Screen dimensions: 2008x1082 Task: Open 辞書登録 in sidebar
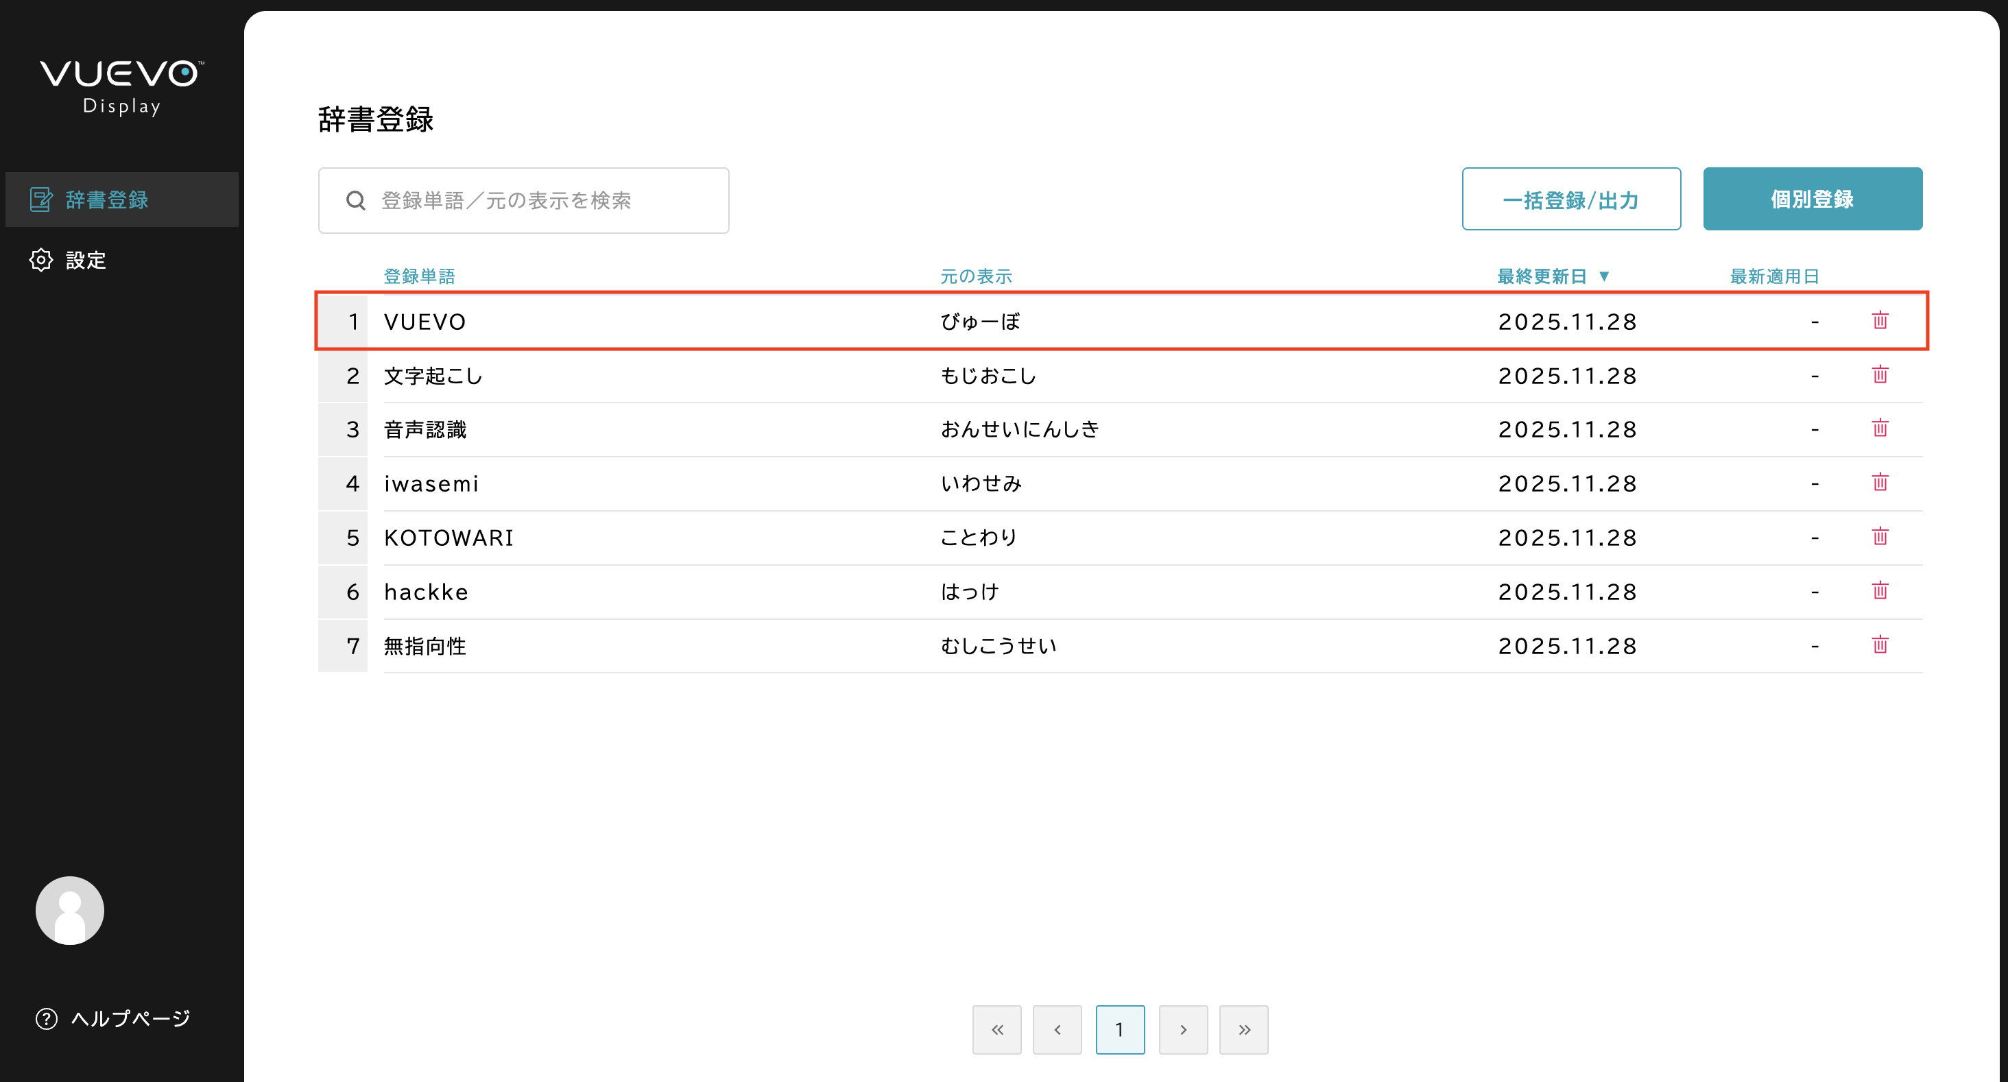107,200
